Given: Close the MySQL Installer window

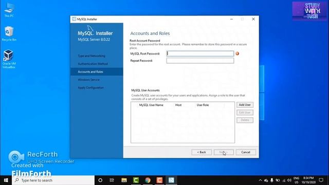Looking at the screenshot, I should point(253,19).
